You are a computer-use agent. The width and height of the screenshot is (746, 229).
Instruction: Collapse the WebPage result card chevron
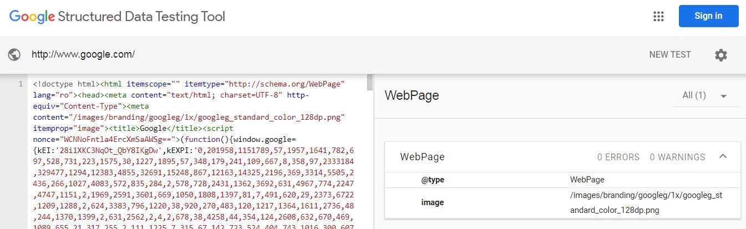tap(723, 156)
